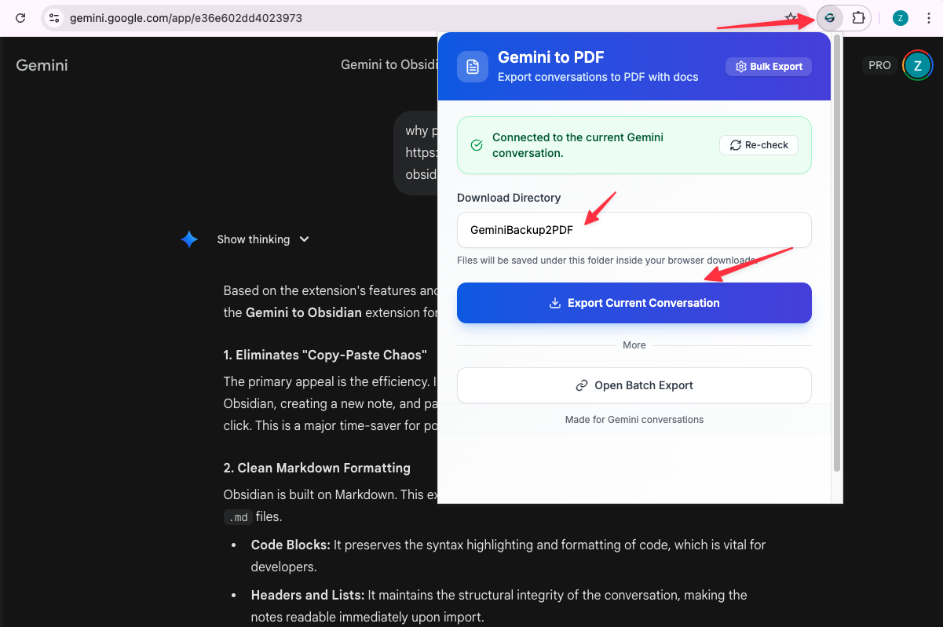
Task: Expand the Show thinking section
Action: coord(263,239)
